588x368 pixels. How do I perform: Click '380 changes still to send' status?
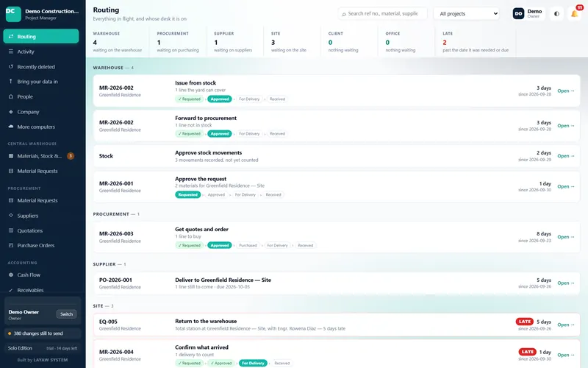point(43,333)
